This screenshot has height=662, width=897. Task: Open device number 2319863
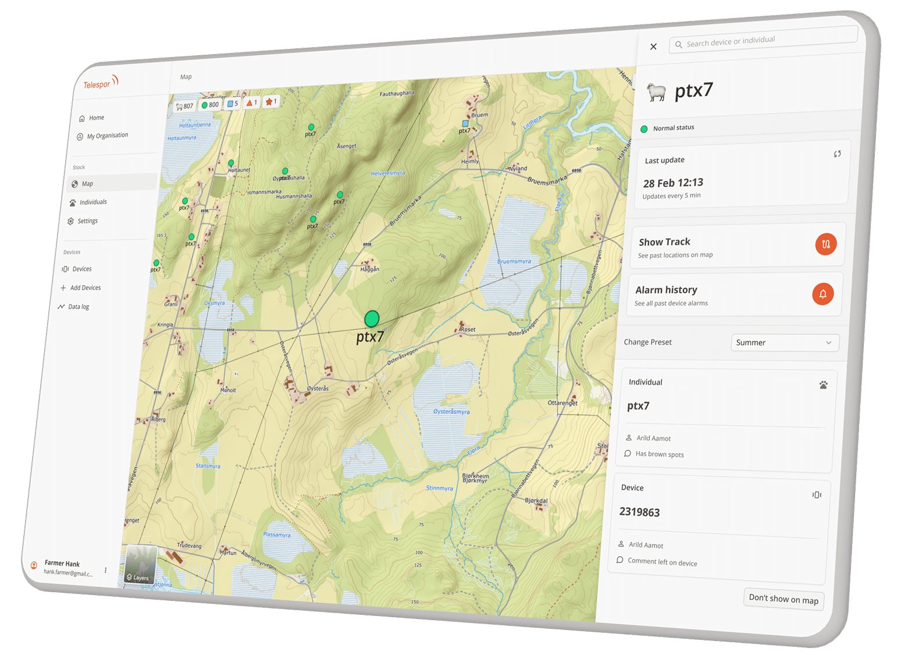pos(639,512)
